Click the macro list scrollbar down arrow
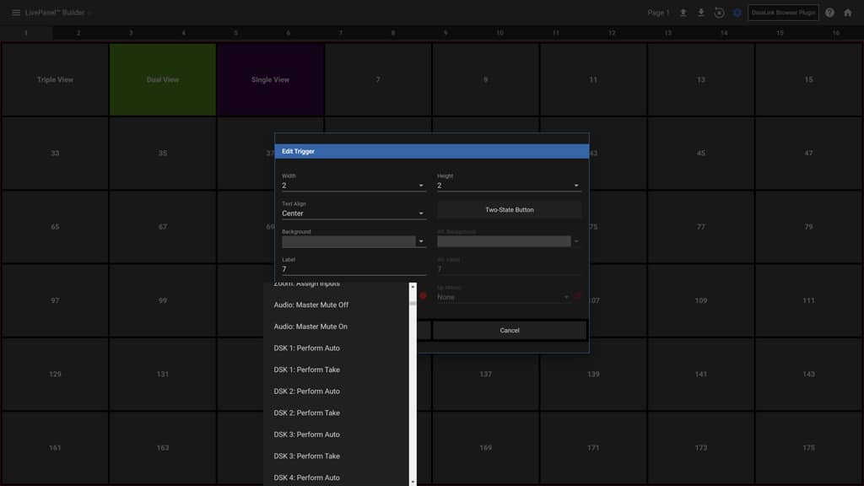Screen dimensions: 864x486 tap(413, 481)
